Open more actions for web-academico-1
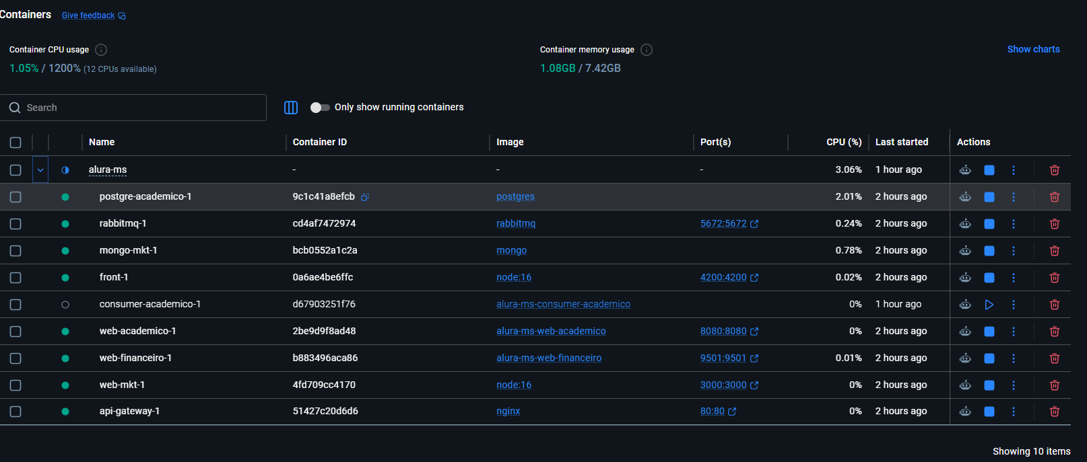The image size is (1087, 462). tap(1013, 332)
